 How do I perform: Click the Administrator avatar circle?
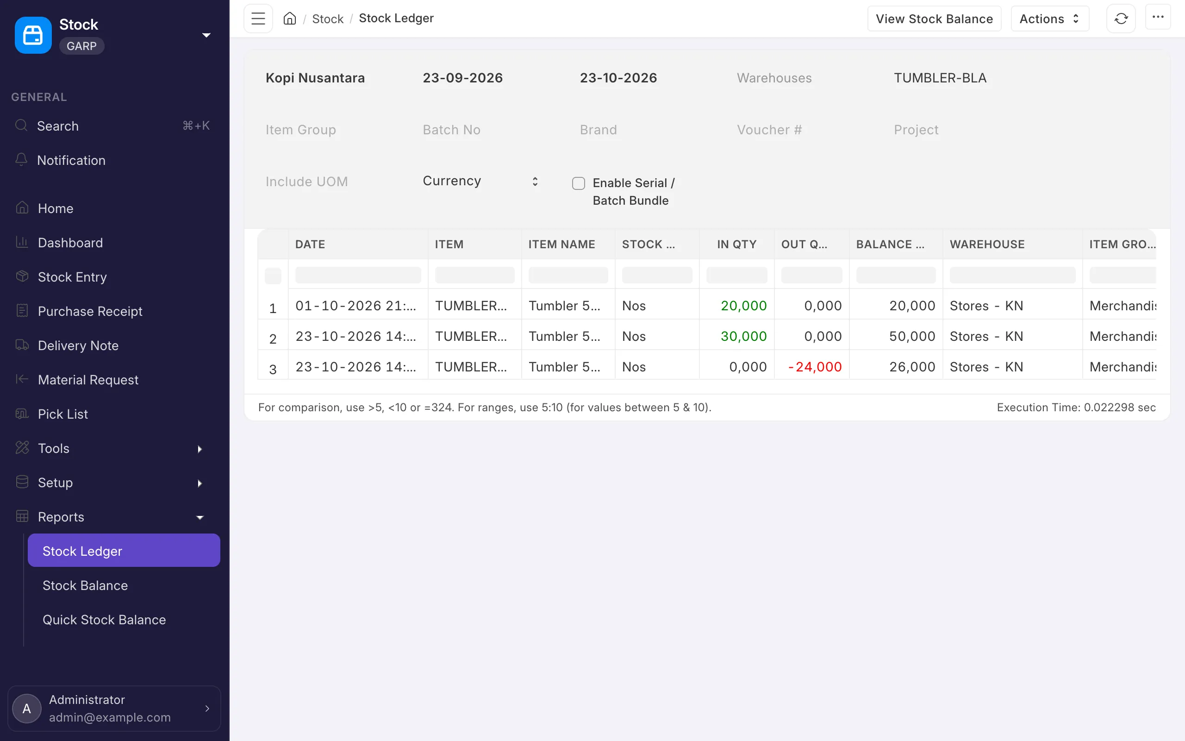coord(26,708)
